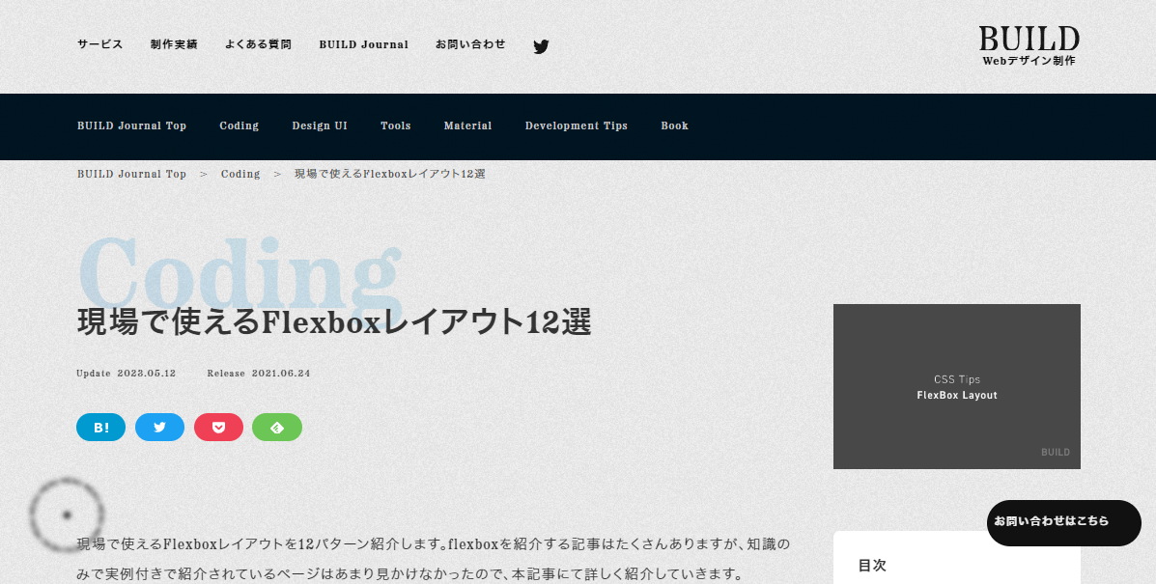Follow Coding breadcrumb link
1156x584 pixels.
(x=240, y=174)
